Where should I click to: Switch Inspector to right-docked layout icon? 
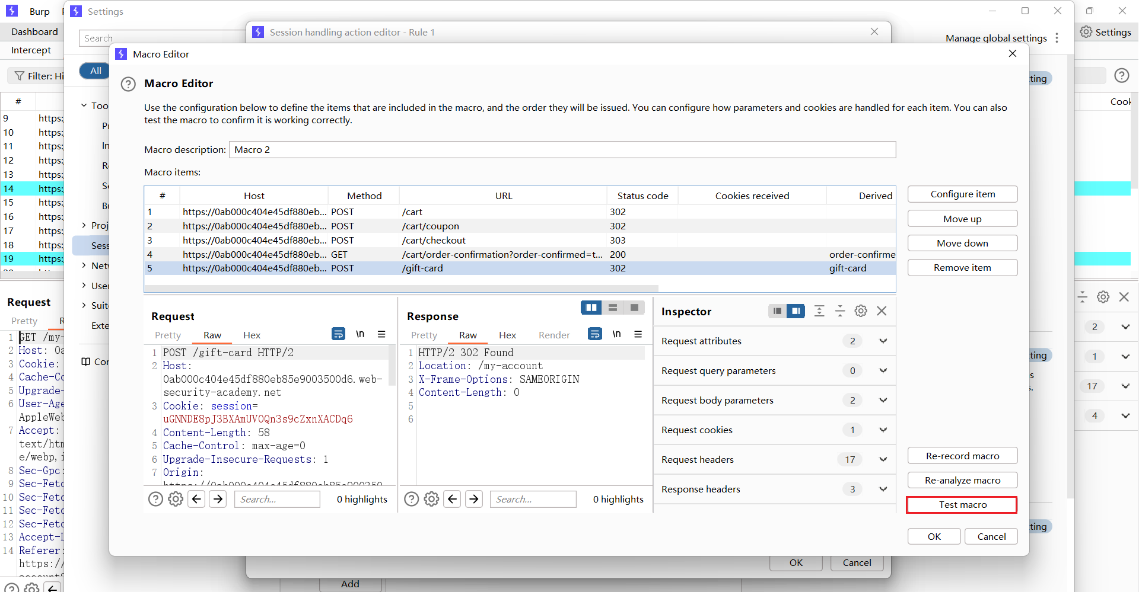pyautogui.click(x=796, y=311)
